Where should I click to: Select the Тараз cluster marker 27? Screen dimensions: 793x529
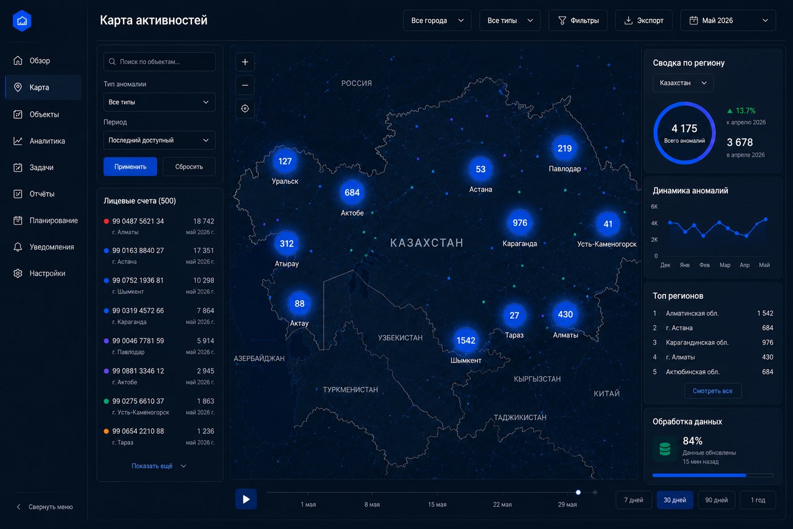(514, 315)
